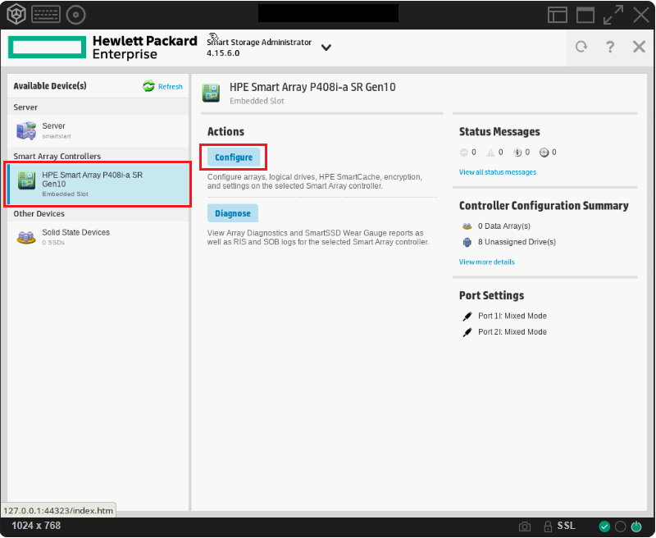Viewport: 656px width, 538px height.
Task: Expand the Smart Storage Administrator dropdown arrow
Action: (x=326, y=48)
